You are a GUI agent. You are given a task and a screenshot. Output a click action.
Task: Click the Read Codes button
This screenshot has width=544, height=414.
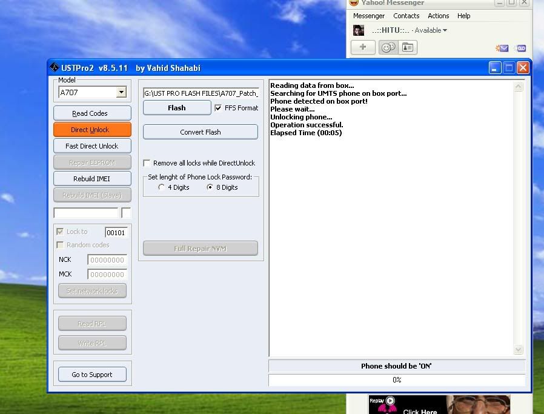[92, 113]
